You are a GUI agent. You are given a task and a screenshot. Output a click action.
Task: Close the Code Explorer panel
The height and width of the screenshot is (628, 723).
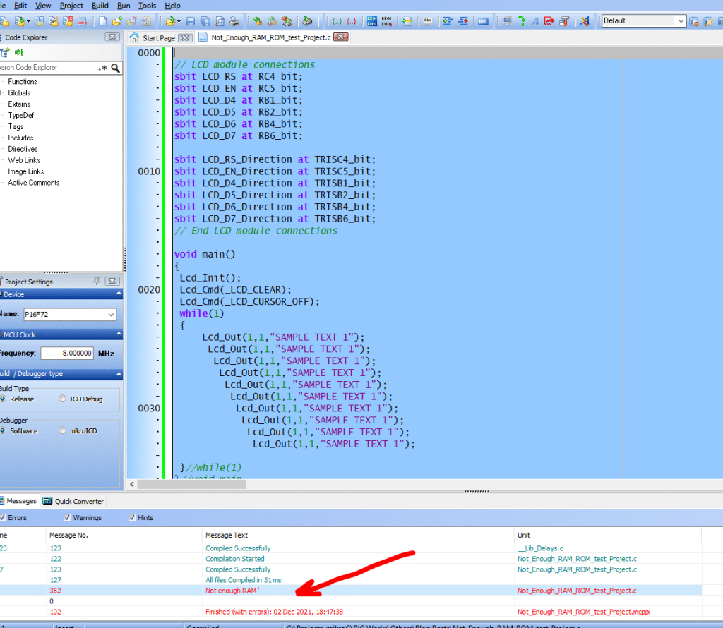point(112,37)
